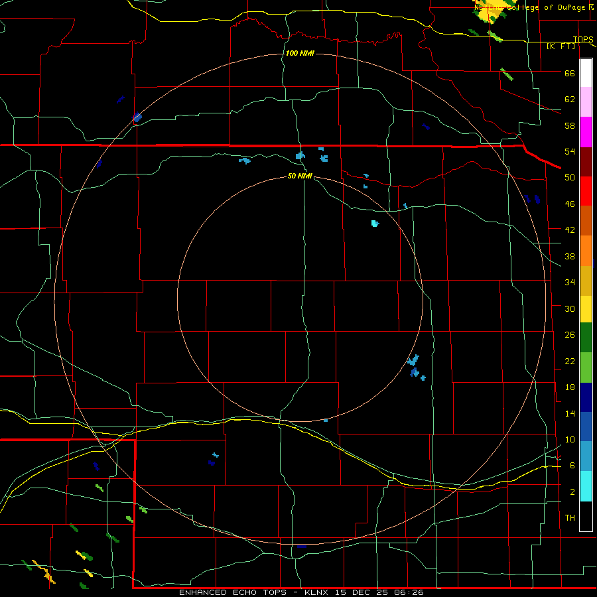Click the 'TH' label at the legend bottom
This screenshot has height=597, width=597.
click(x=570, y=517)
